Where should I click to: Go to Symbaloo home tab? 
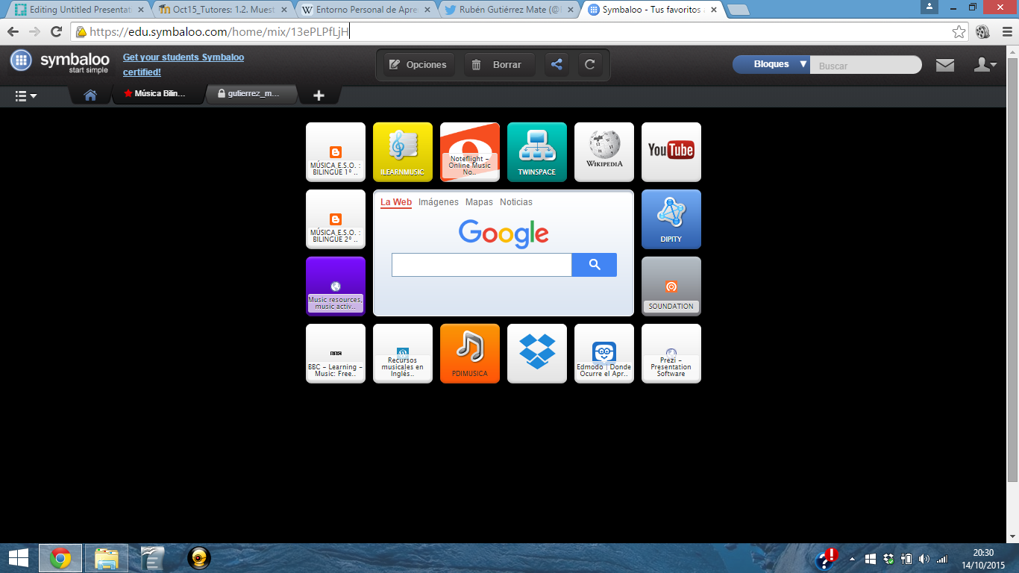point(90,95)
